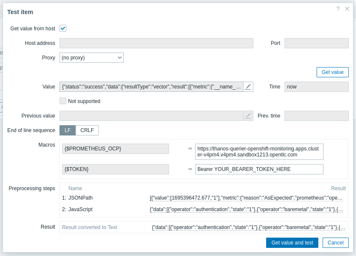The height and width of the screenshot is (256, 356).
Task: Switch end of line sequence to CRLF
Action: 87,130
